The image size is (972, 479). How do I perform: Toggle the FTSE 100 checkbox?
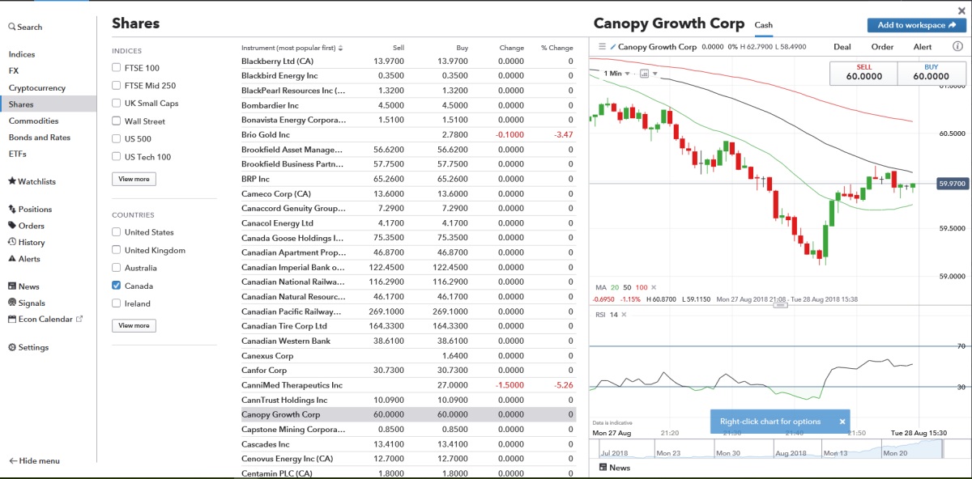click(x=117, y=68)
